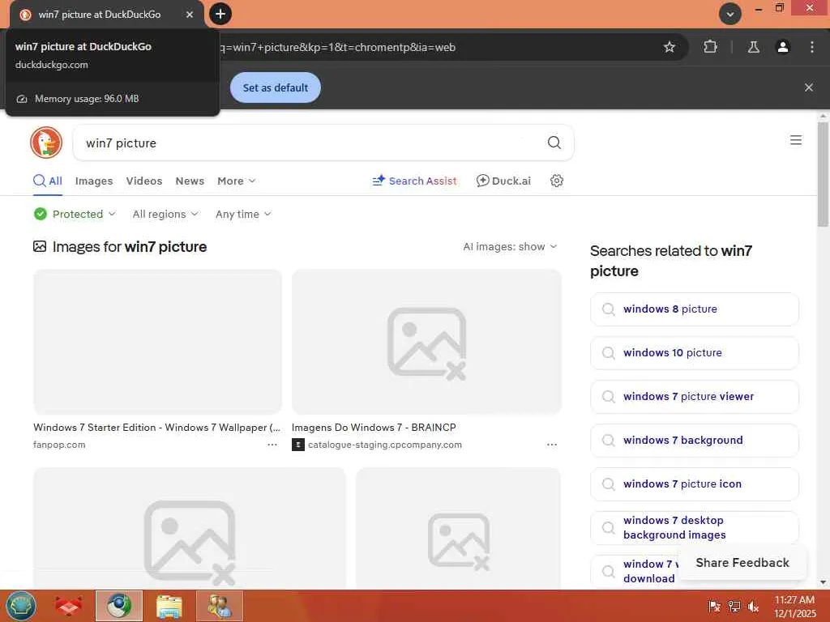Select the All results tab
This screenshot has width=830, height=622.
pos(48,181)
